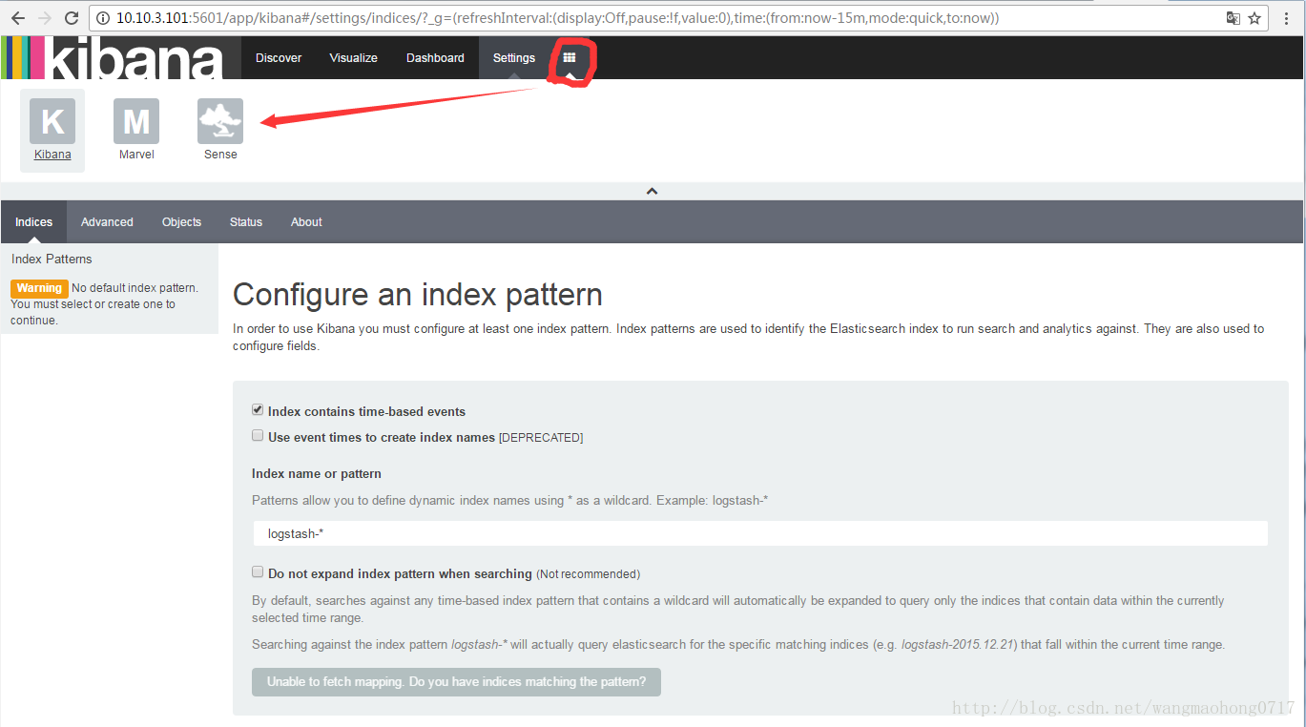The height and width of the screenshot is (727, 1306).
Task: Reload the page using refresh icon
Action: [72, 18]
